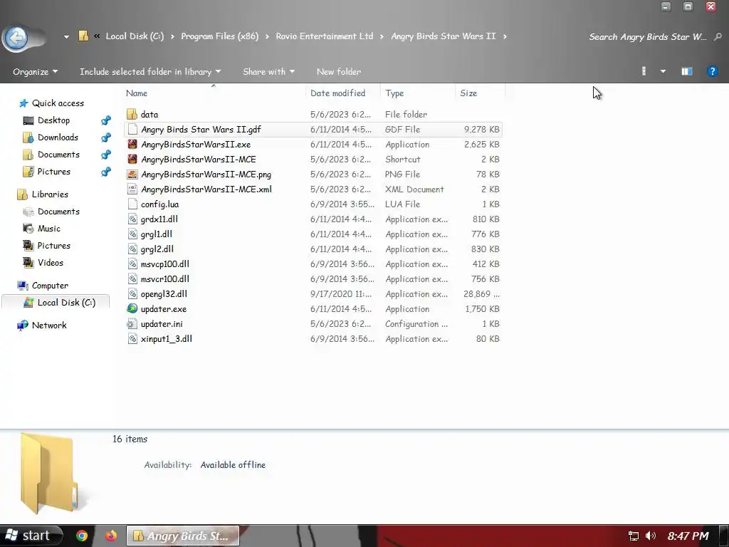The image size is (729, 547).
Task: Click the pin icon next to Desktop
Action: tap(106, 120)
